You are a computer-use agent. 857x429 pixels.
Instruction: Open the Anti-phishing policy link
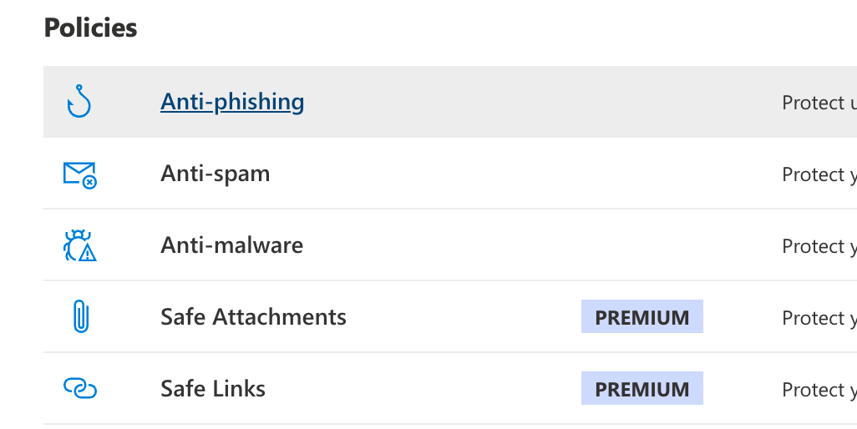pos(232,102)
